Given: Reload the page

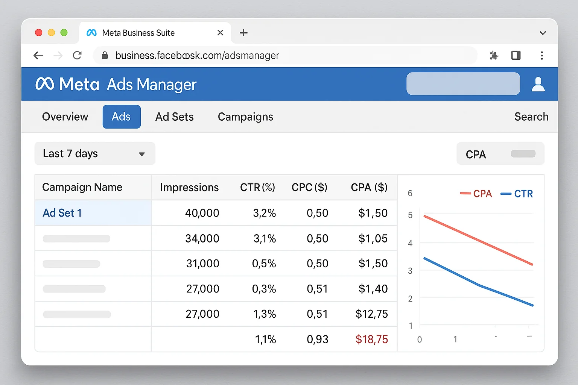Looking at the screenshot, I should coord(77,55).
